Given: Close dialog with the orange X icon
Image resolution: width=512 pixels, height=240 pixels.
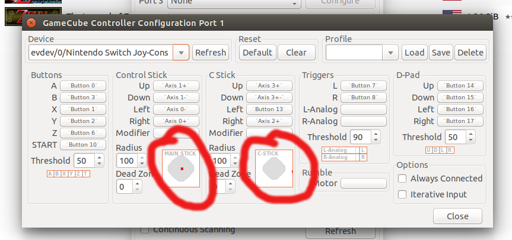Looking at the screenshot, I should pos(31,23).
